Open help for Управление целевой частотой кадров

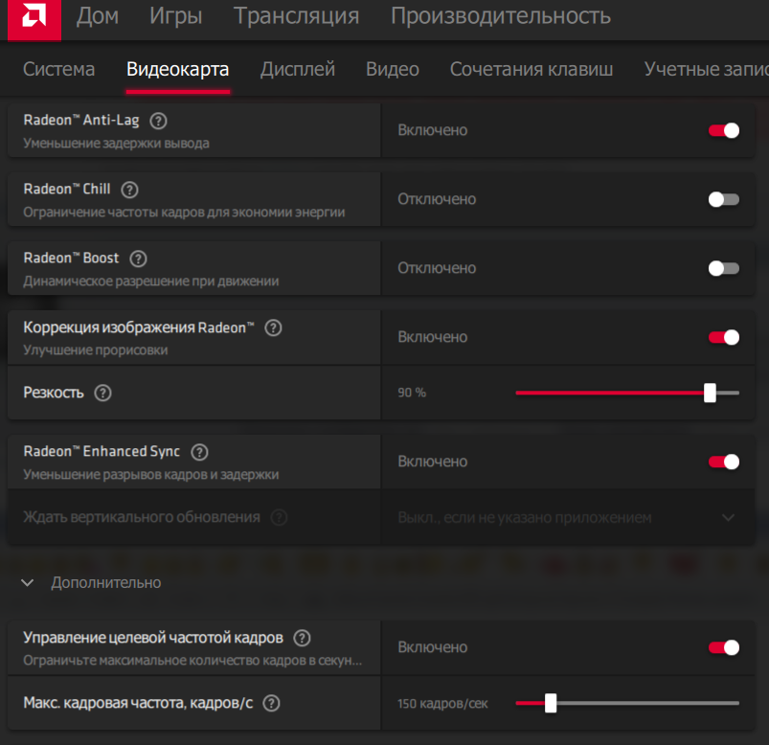302,638
